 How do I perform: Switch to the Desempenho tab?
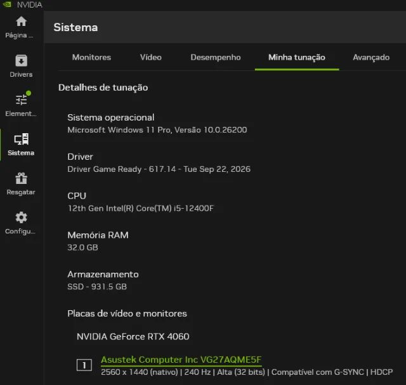pos(216,57)
